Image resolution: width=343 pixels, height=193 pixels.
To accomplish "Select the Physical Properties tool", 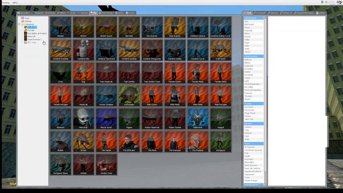I will (x=253, y=90).
